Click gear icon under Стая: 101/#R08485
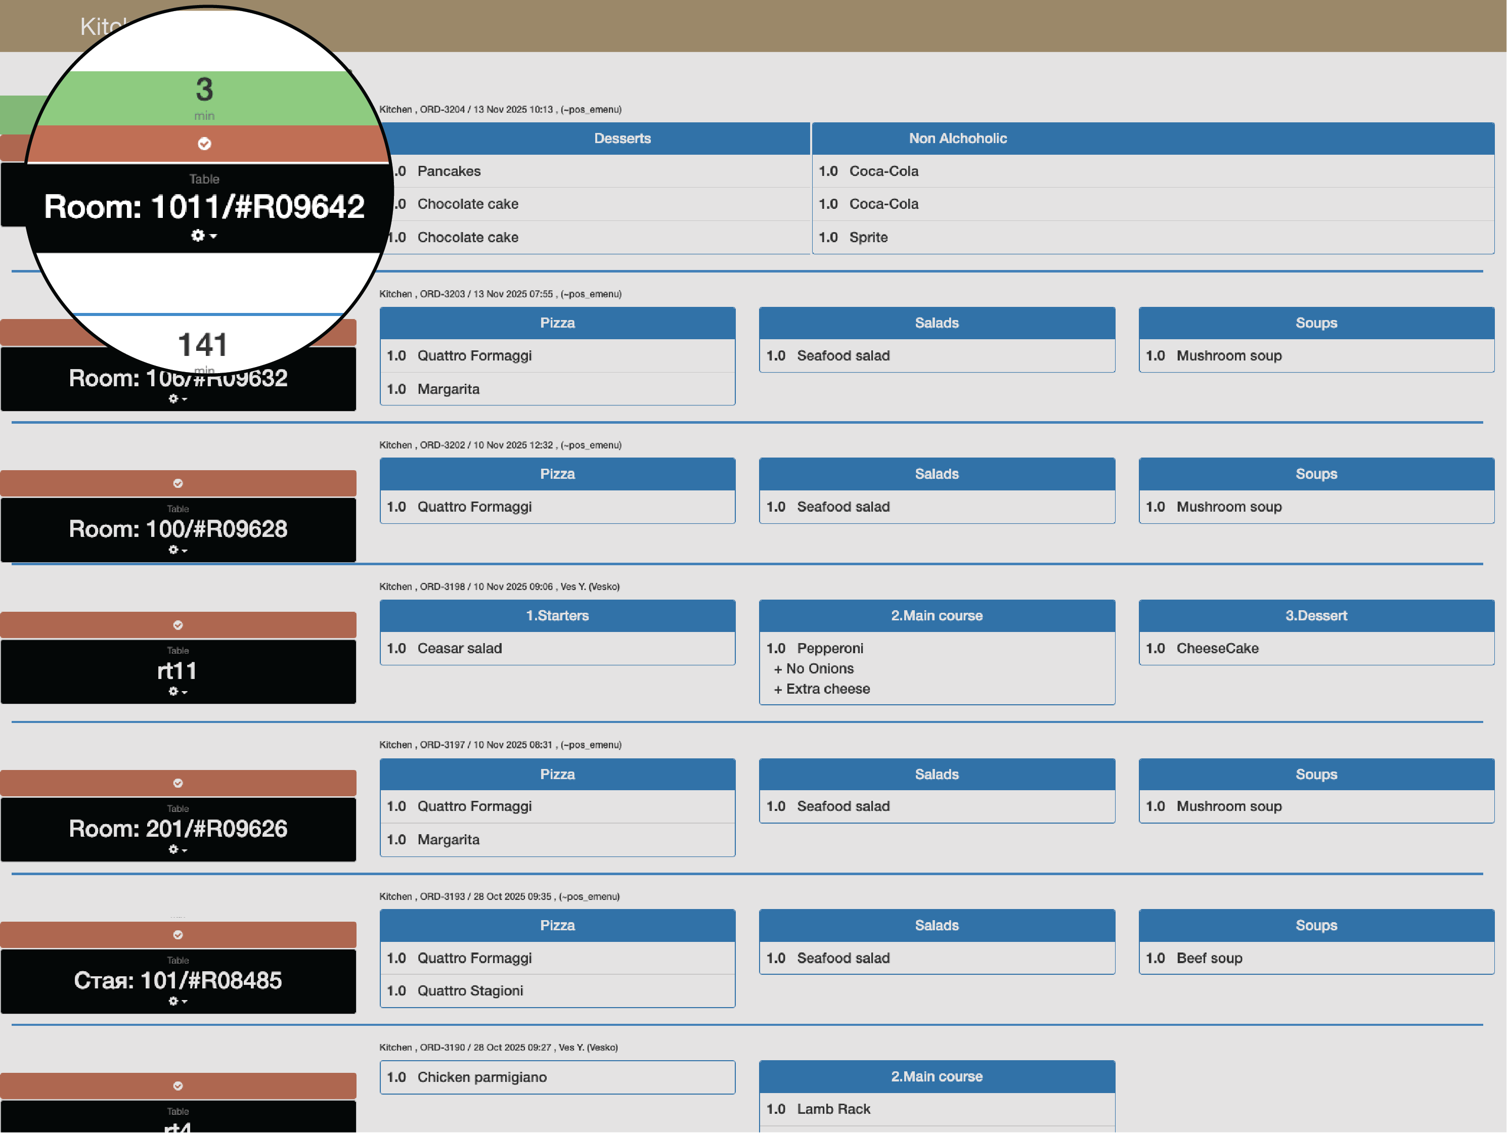This screenshot has width=1507, height=1133. click(177, 1001)
